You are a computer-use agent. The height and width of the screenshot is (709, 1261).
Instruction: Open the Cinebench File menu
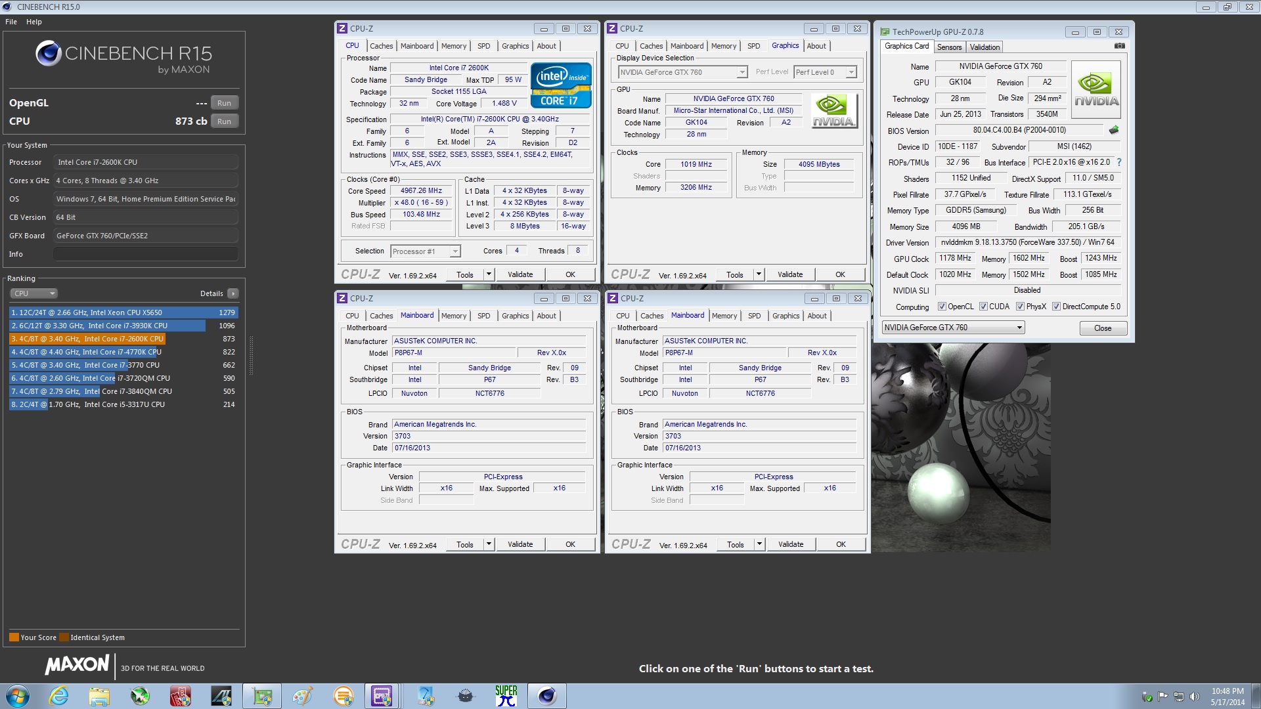point(11,22)
